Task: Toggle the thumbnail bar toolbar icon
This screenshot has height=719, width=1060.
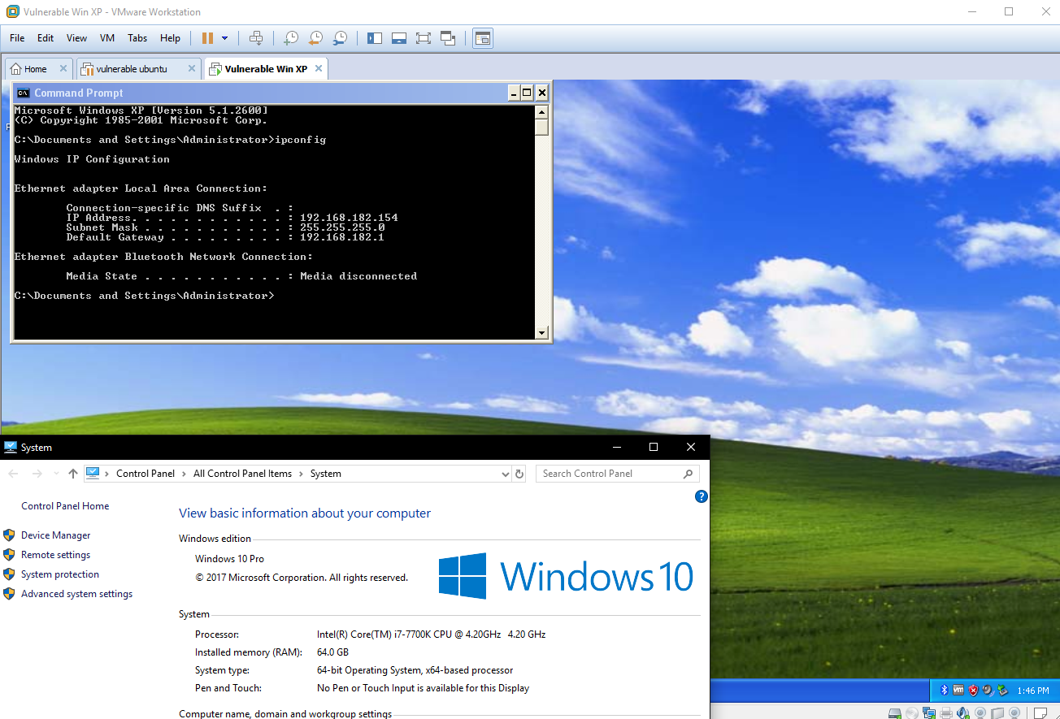Action: 399,38
